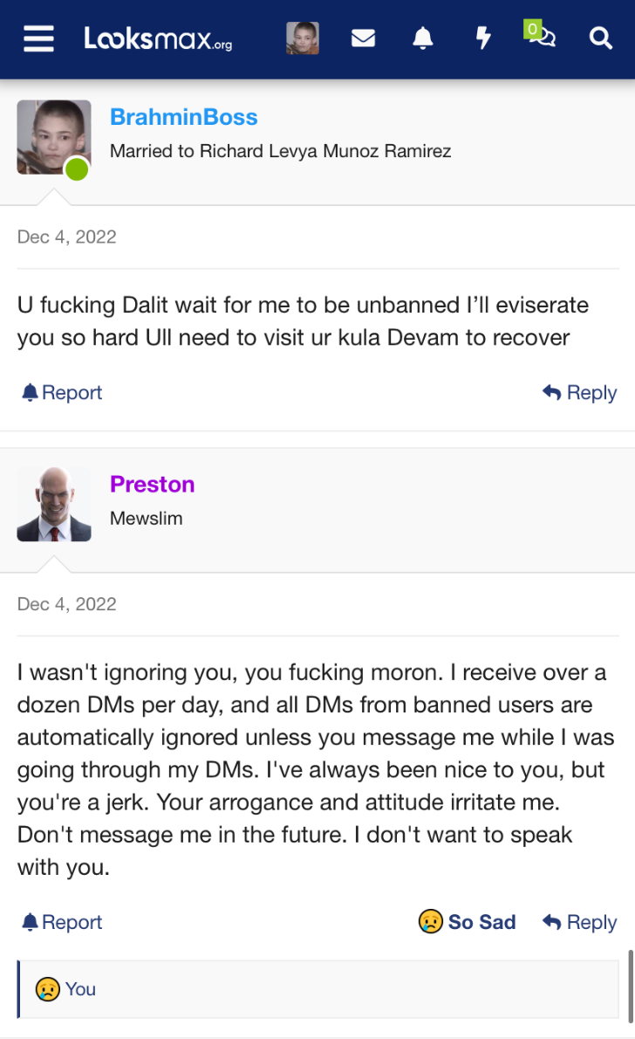Screen dimensions: 635x1039
Task: Open Preston username profile link
Action: (x=153, y=484)
